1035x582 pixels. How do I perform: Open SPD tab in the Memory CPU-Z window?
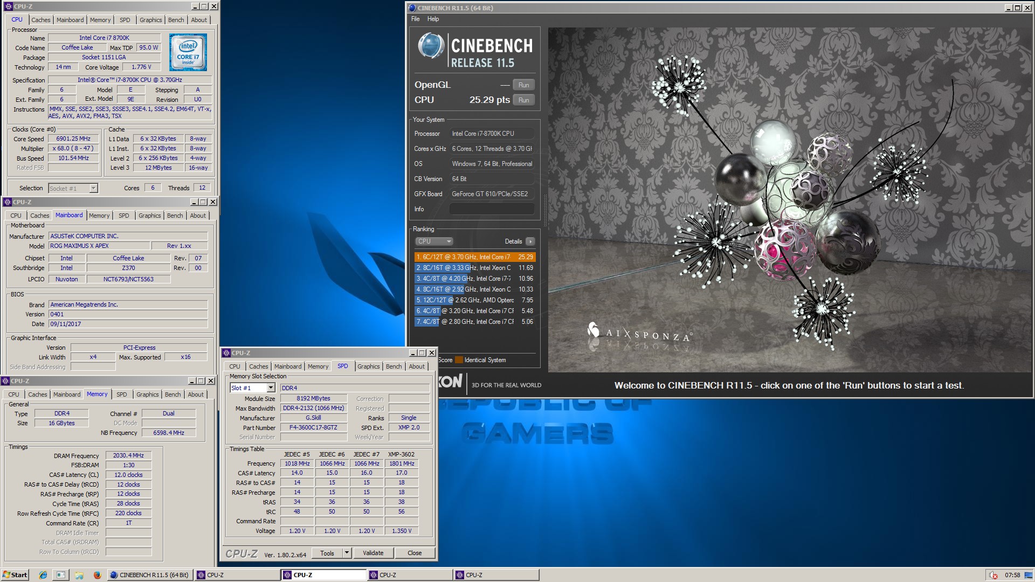(122, 394)
